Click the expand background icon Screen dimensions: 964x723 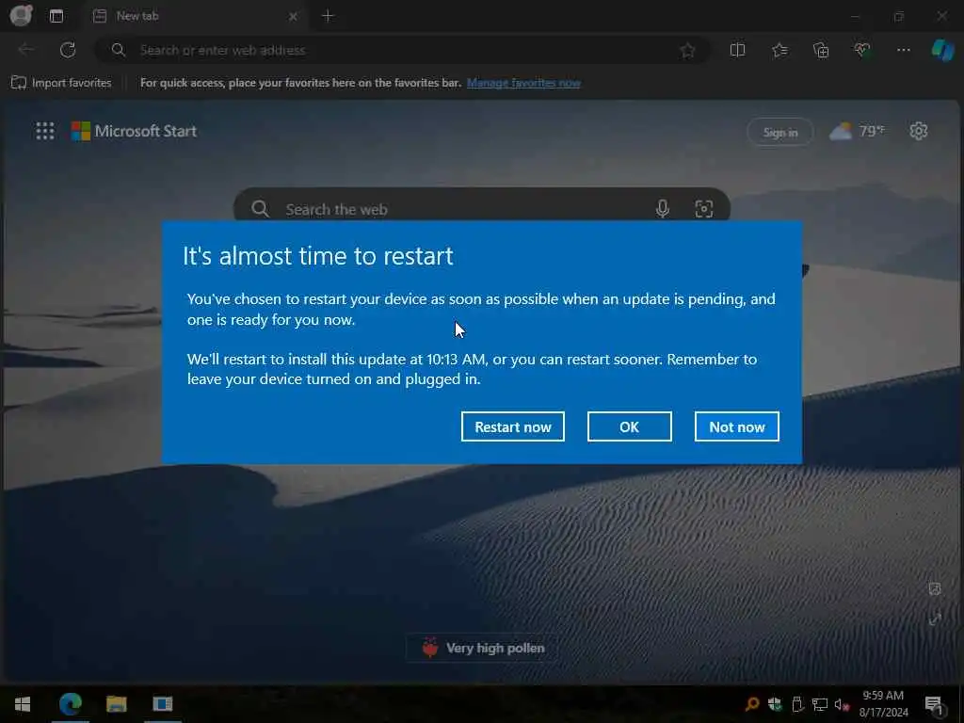[935, 619]
